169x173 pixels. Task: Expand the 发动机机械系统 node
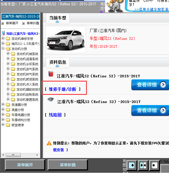pyautogui.click(x=8, y=54)
